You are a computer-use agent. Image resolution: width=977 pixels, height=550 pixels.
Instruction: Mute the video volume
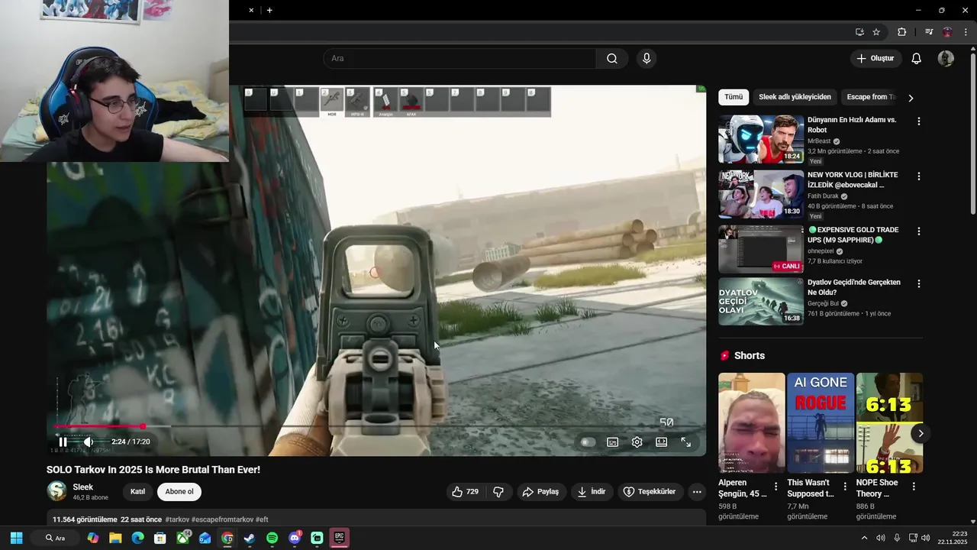pos(89,442)
